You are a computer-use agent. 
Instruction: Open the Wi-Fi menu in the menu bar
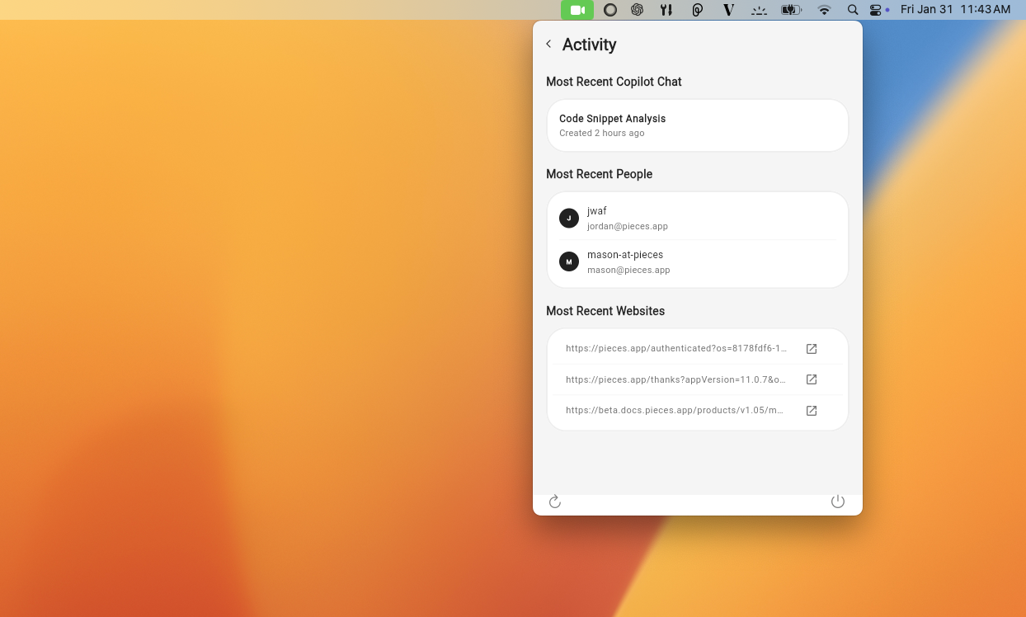pos(824,10)
